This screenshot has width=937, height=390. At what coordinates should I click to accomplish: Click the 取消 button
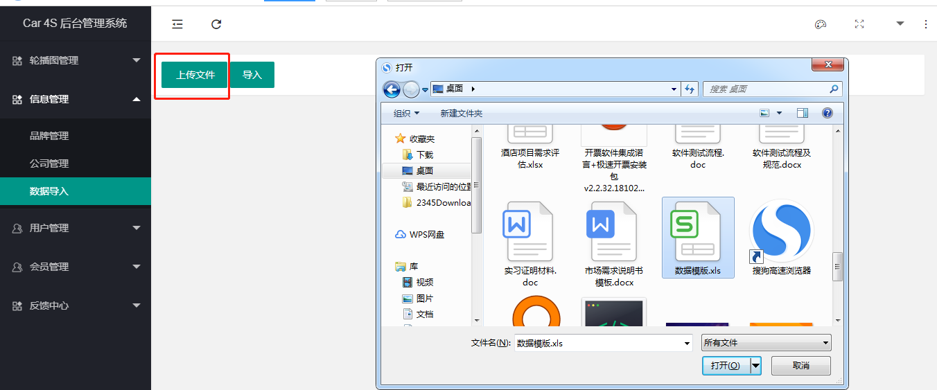801,365
